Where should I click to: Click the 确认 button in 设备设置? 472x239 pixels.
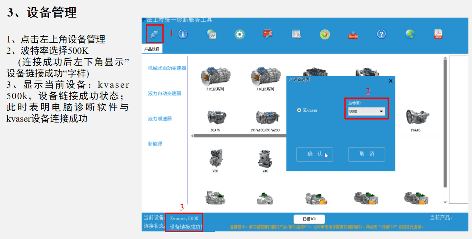point(314,154)
